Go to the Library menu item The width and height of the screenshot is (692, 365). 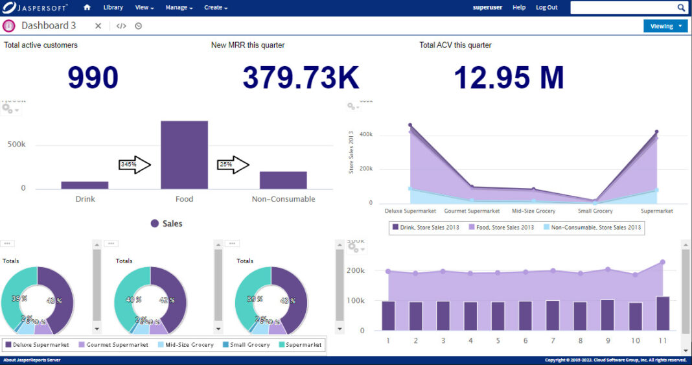click(113, 8)
